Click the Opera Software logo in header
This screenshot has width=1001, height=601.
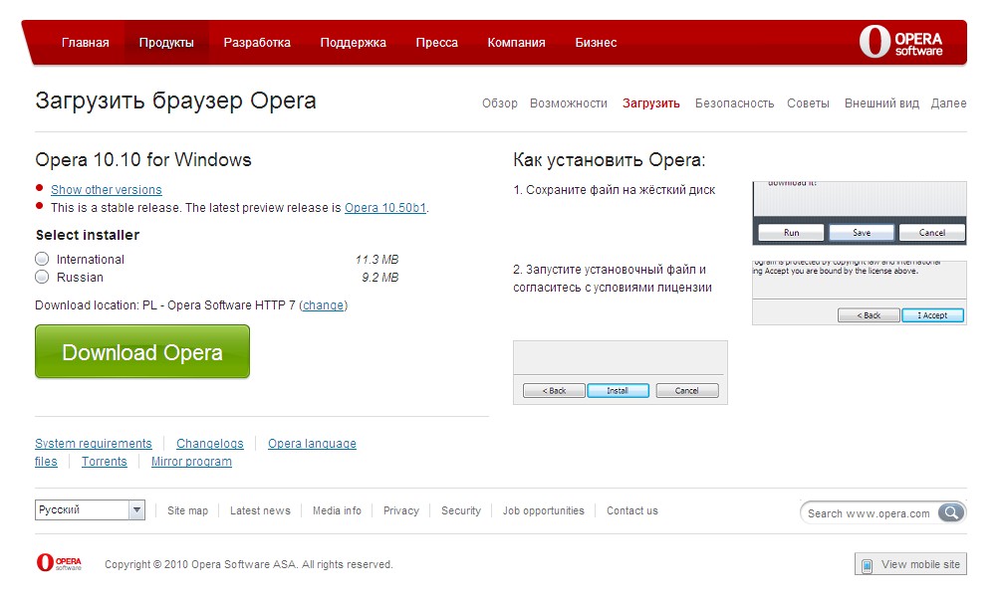point(900,43)
